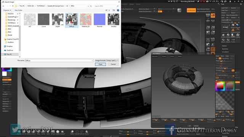244x137 pixels.
Task: Select the Curve image file
Action: (43, 20)
